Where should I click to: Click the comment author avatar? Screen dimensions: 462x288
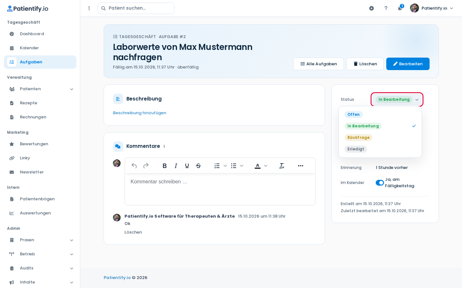pyautogui.click(x=117, y=218)
